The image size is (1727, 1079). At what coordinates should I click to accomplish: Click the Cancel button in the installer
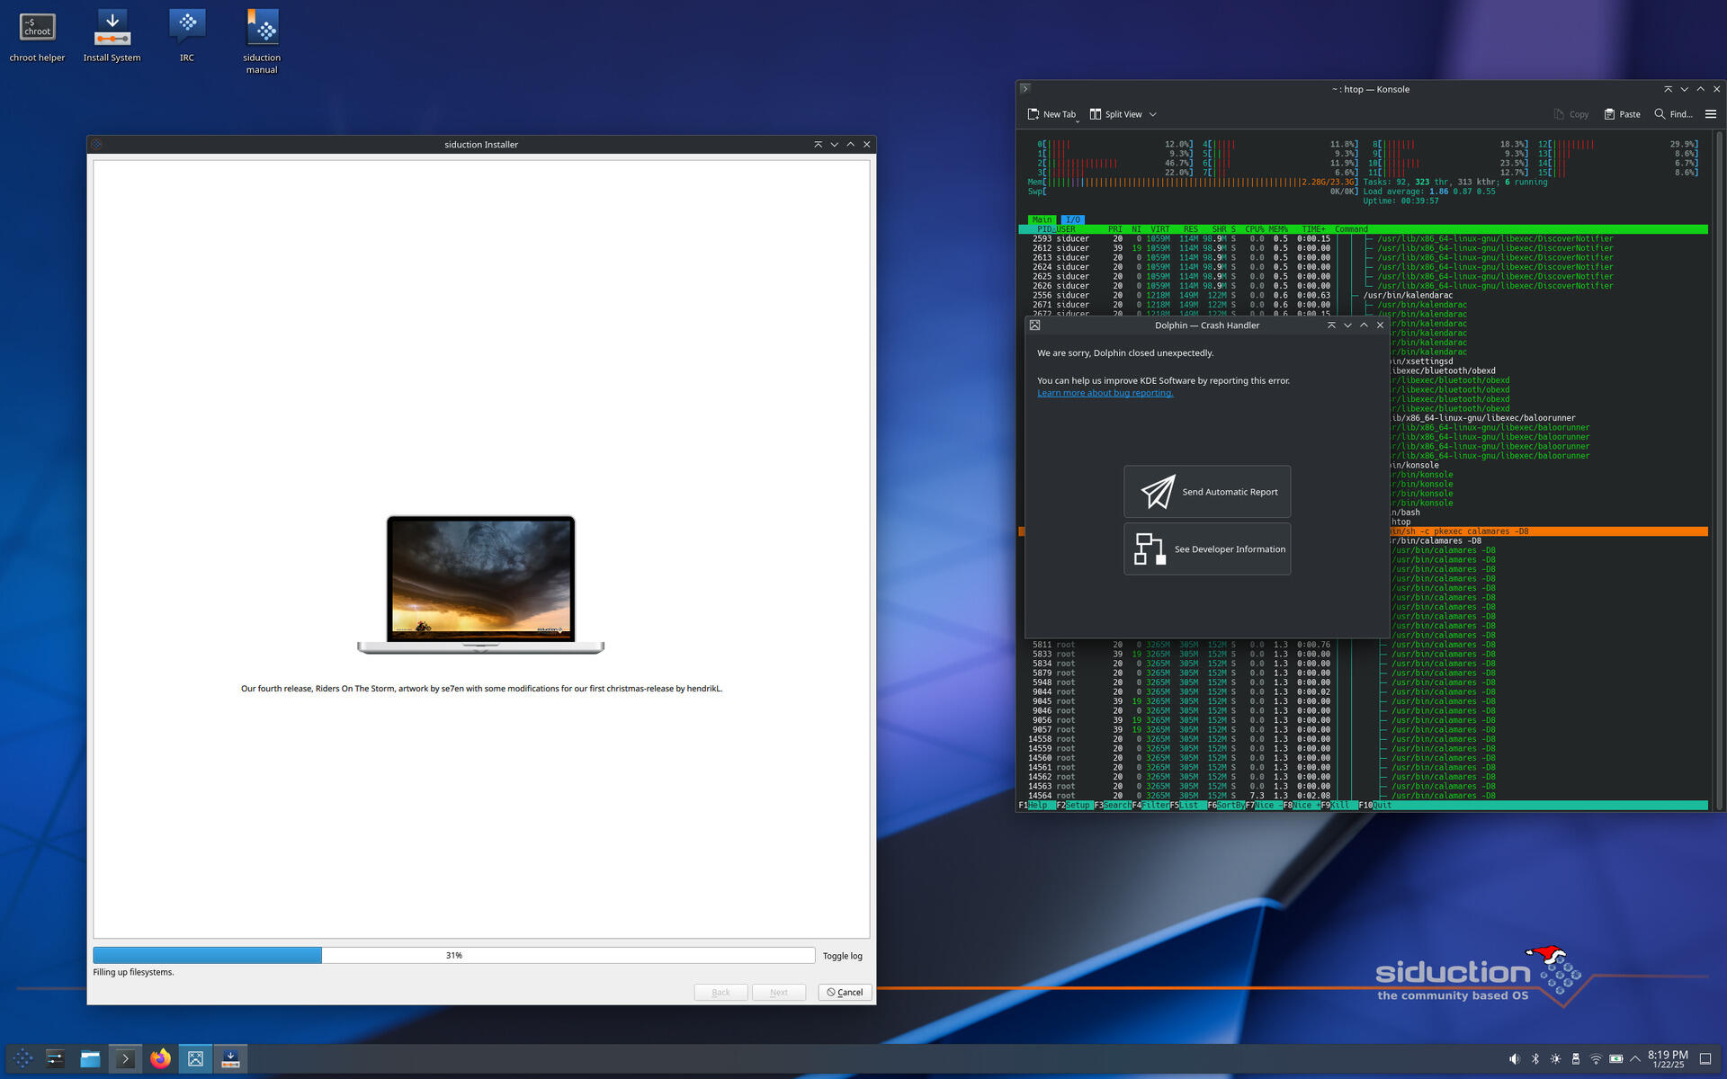click(845, 993)
